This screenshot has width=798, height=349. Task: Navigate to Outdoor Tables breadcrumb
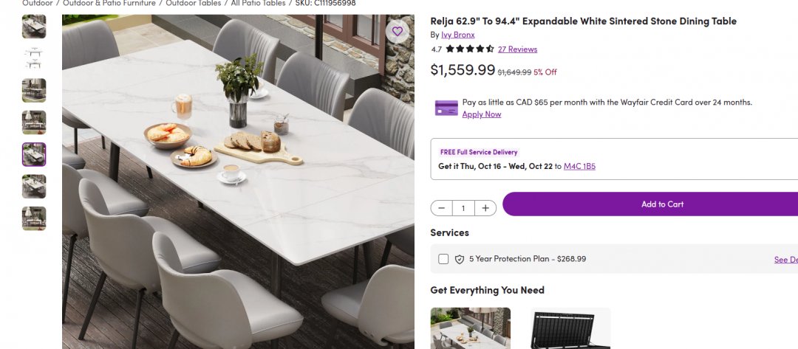coord(192,4)
